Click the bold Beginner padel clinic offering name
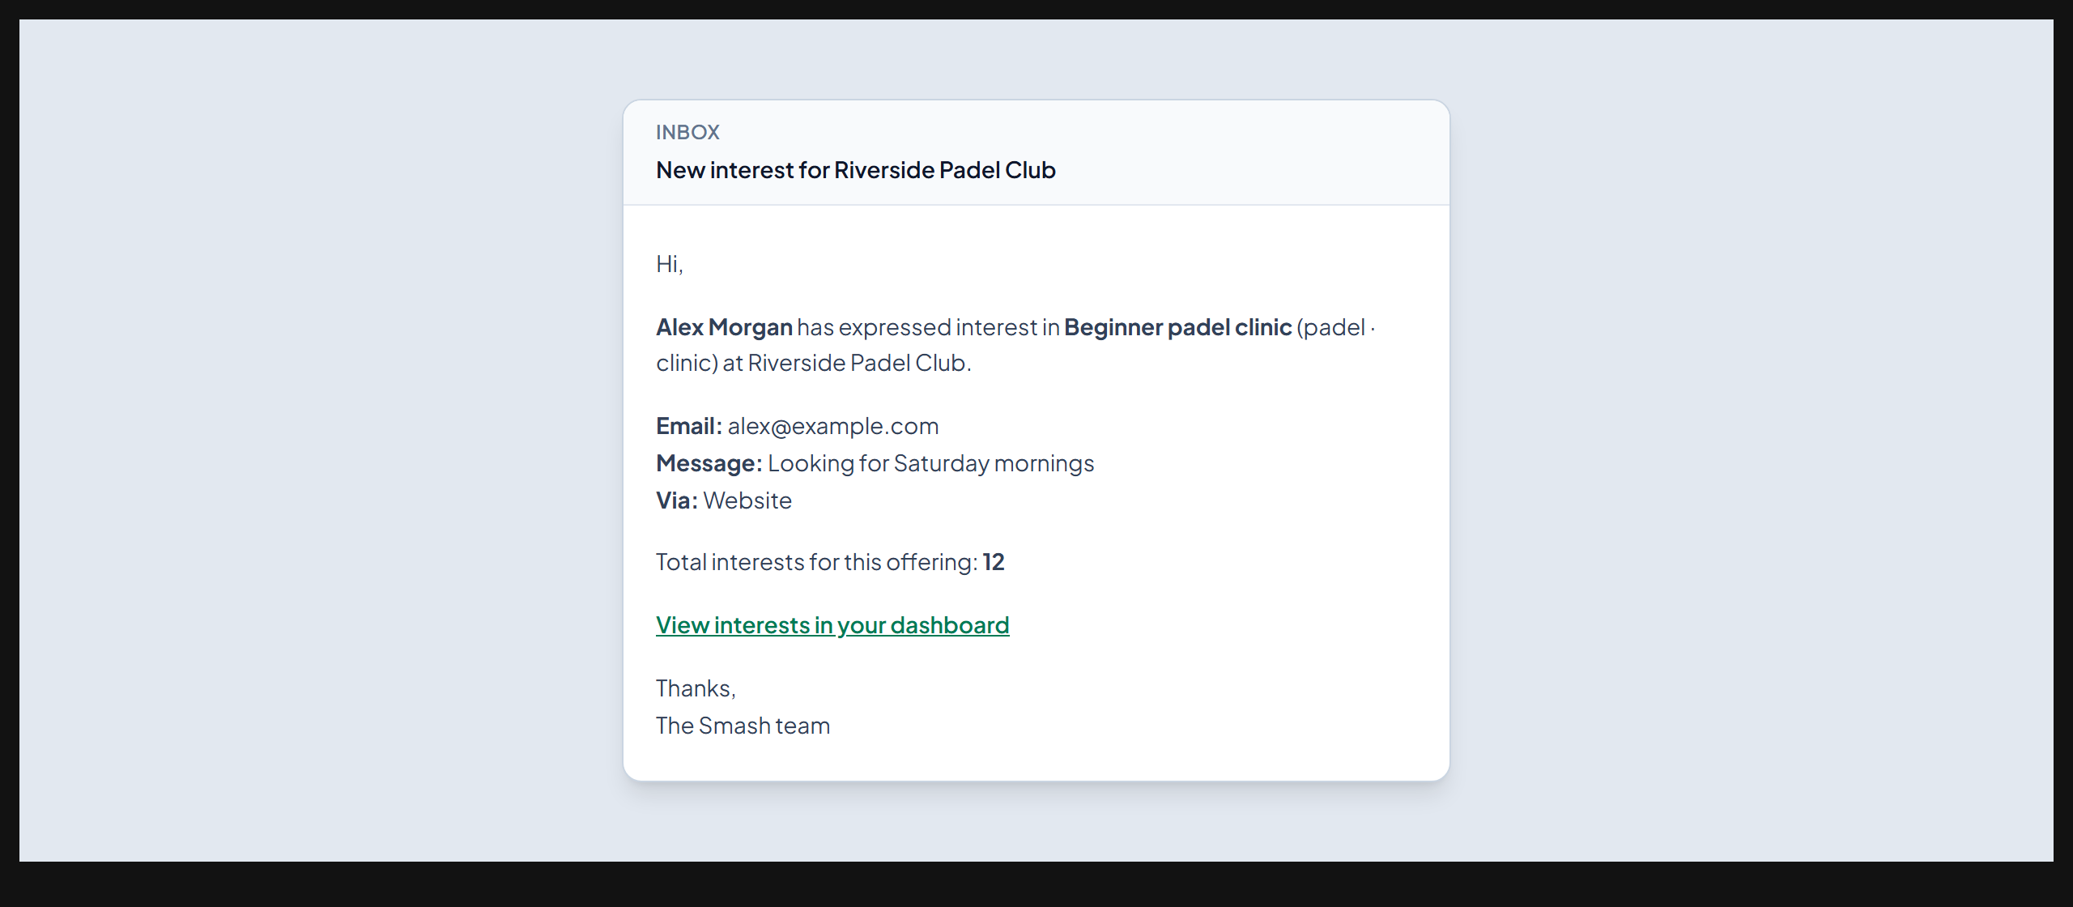 1177,327
